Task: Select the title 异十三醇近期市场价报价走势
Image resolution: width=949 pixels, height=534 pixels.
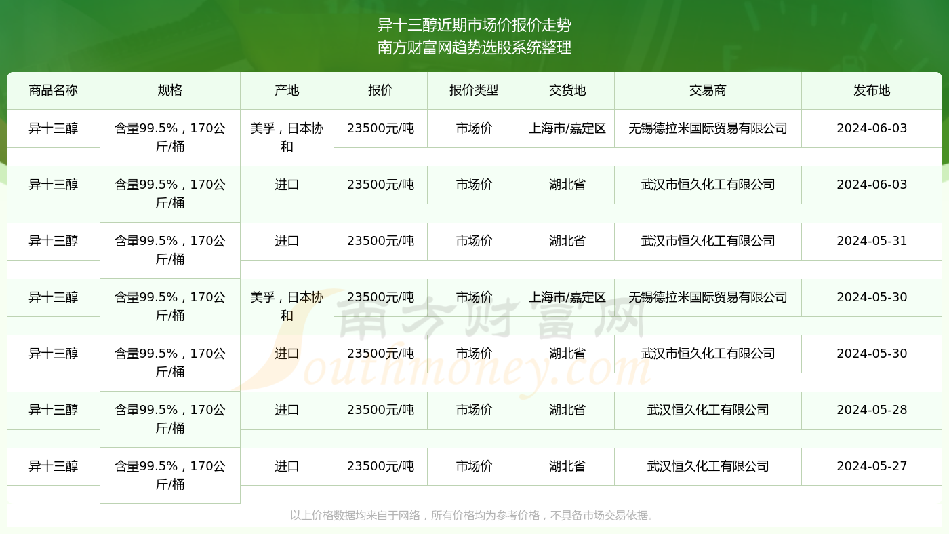Action: point(474,26)
